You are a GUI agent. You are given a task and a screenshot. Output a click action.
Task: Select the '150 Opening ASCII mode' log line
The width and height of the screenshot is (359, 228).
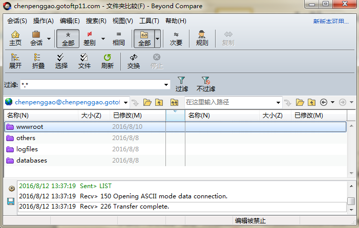coord(182,196)
